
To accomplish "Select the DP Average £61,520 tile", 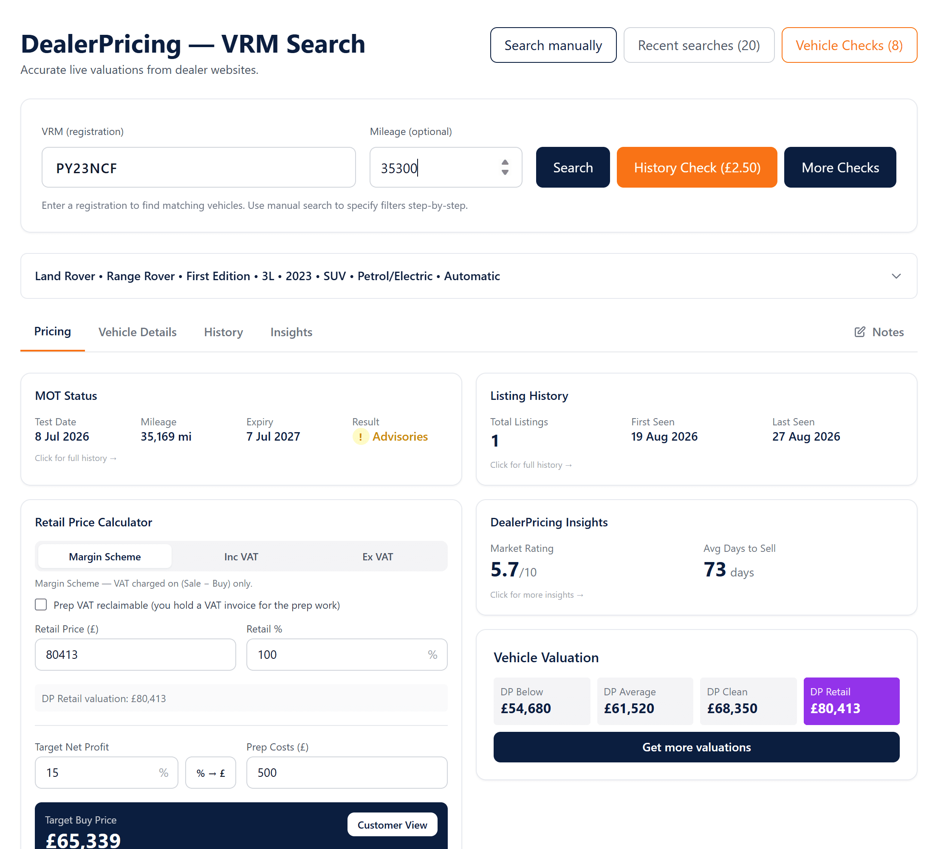I will (645, 701).
